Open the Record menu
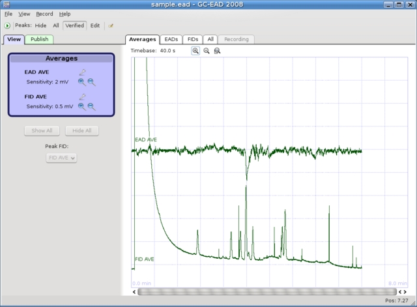Viewport: 417px width, 307px height. (x=45, y=14)
